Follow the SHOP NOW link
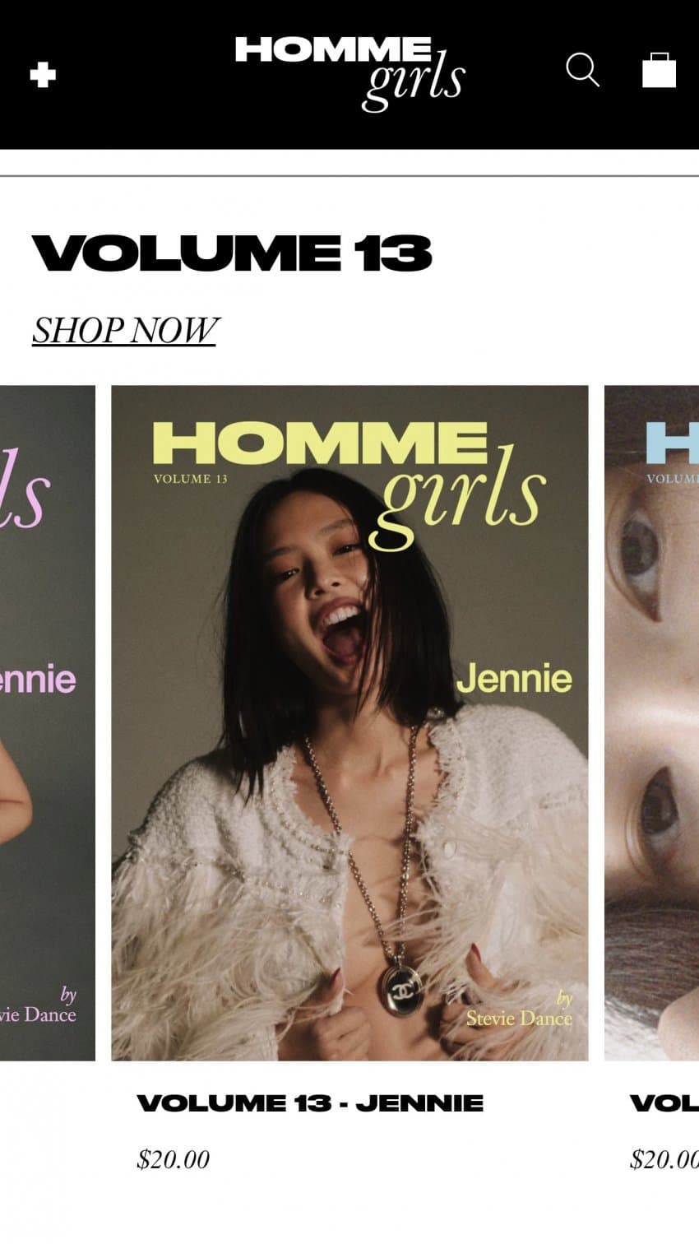This screenshot has width=699, height=1244. (x=125, y=330)
